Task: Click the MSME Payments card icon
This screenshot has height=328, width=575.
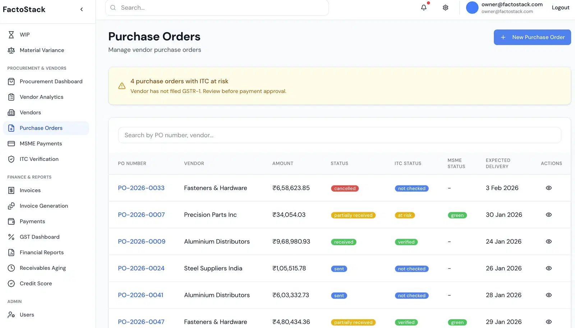Action: click(x=11, y=144)
